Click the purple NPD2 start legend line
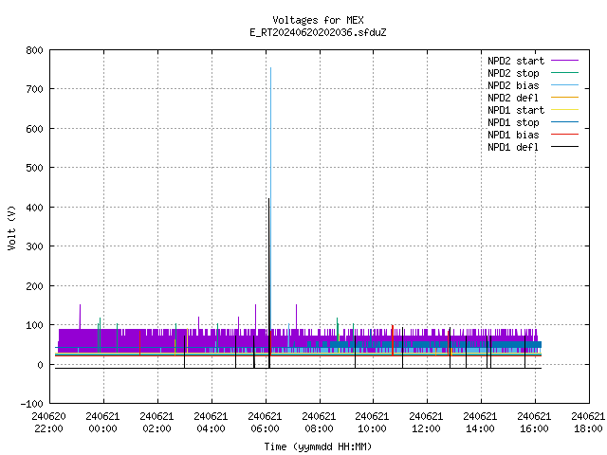 point(564,61)
